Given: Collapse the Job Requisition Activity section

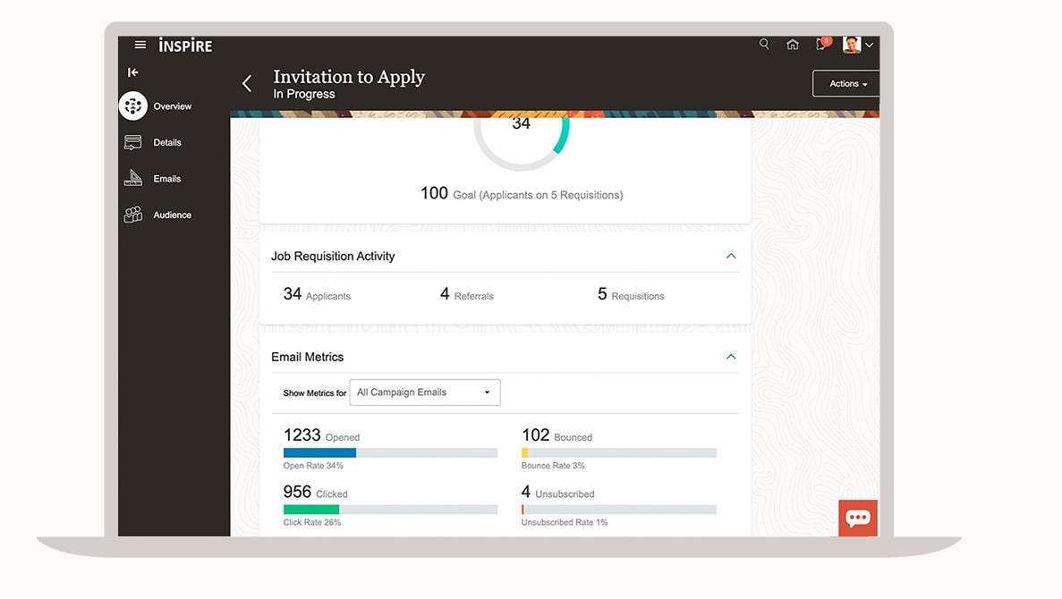Looking at the screenshot, I should click(x=731, y=257).
